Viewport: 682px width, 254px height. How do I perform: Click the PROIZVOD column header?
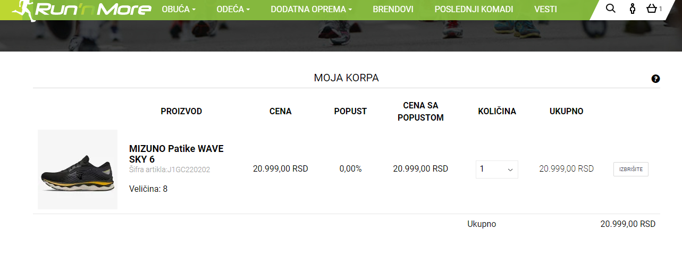click(181, 112)
